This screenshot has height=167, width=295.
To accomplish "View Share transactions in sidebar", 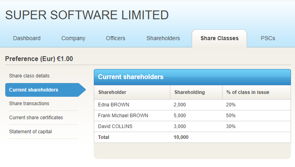I will 29,104.
